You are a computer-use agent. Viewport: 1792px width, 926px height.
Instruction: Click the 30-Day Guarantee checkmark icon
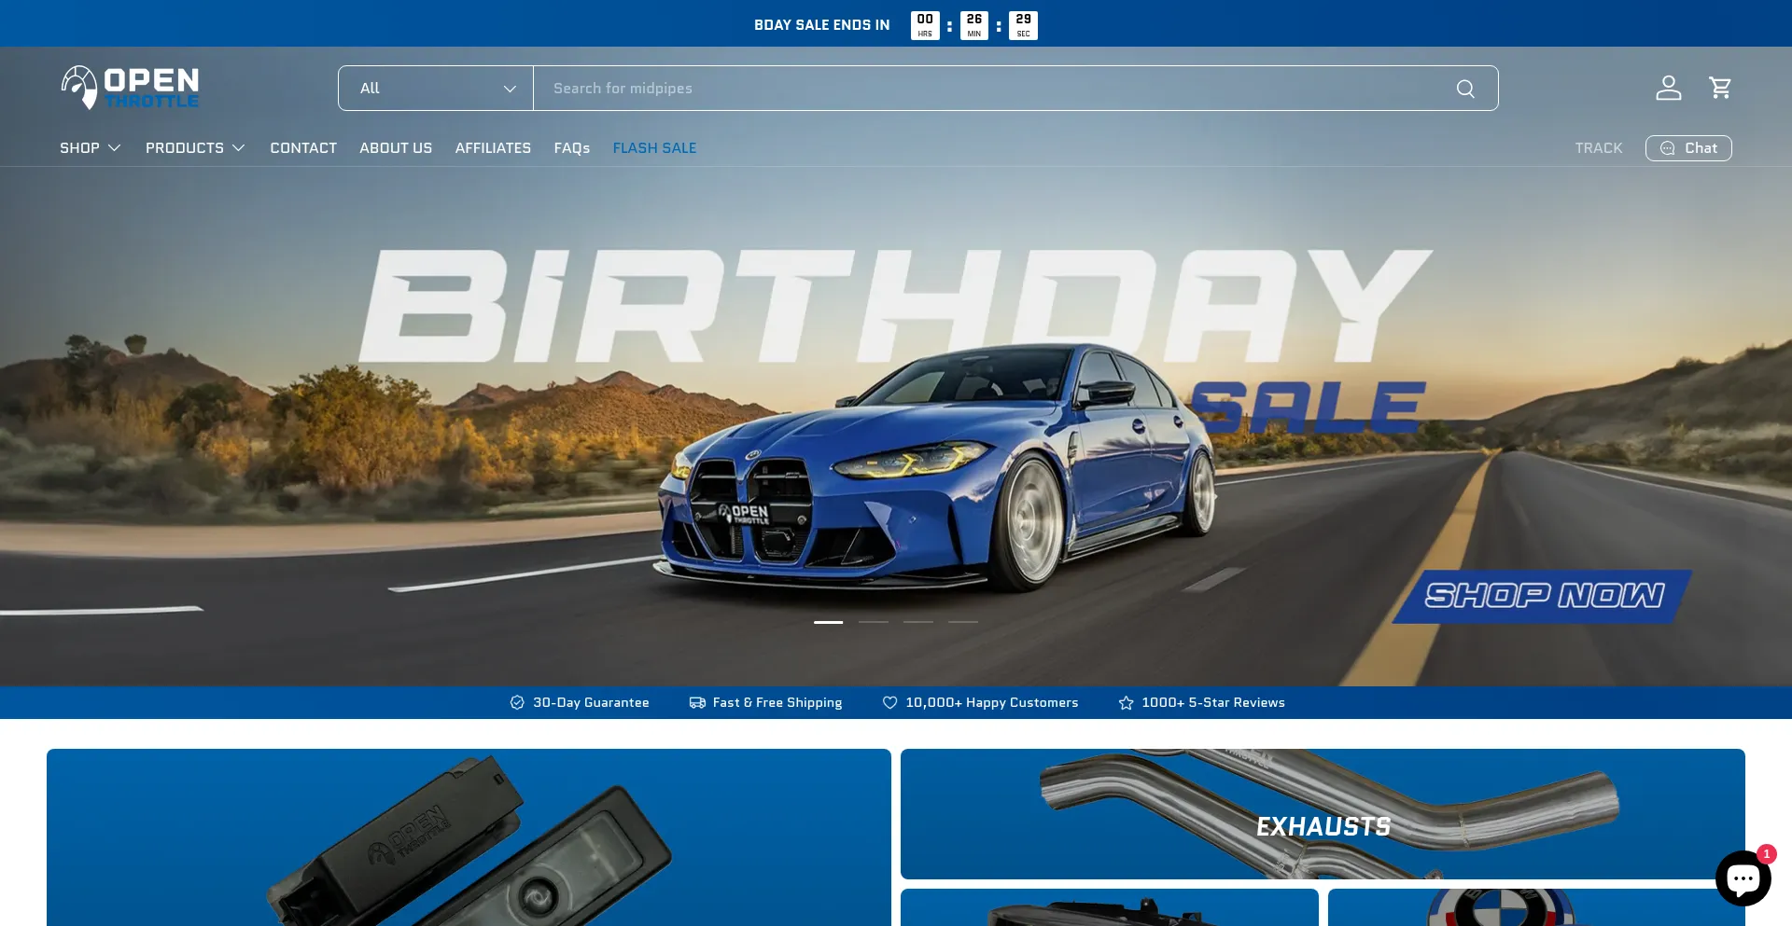517,702
